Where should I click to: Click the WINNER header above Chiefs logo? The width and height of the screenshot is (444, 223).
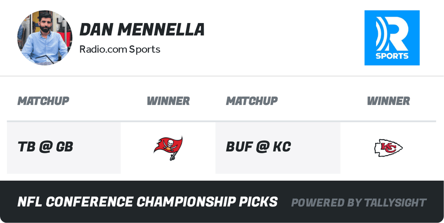point(388,101)
